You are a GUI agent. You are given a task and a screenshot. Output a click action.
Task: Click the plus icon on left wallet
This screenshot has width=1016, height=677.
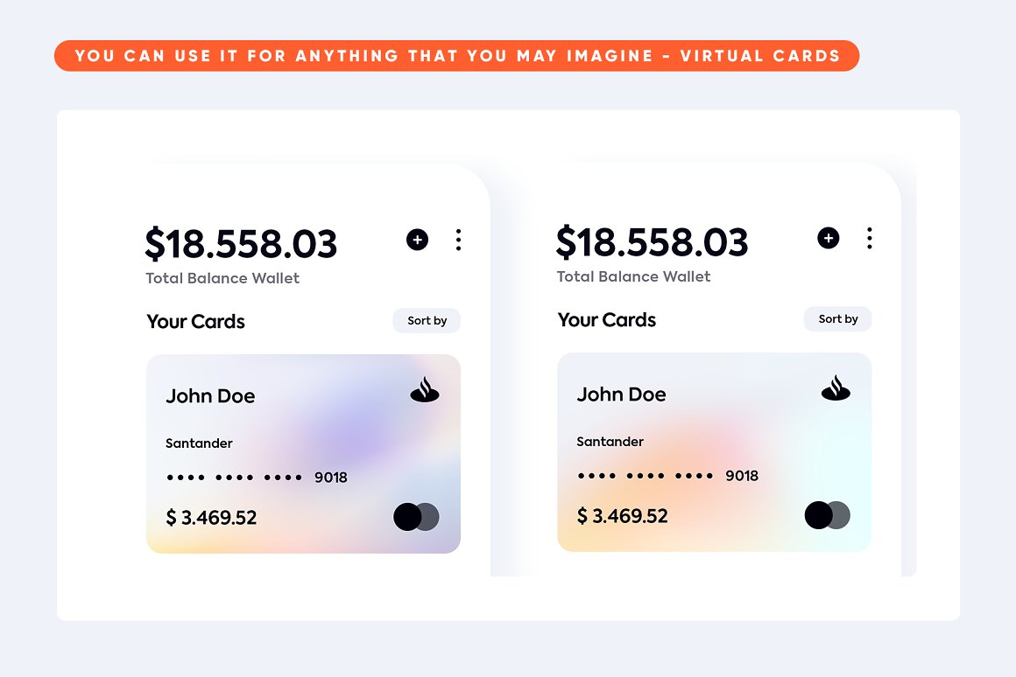pos(417,240)
